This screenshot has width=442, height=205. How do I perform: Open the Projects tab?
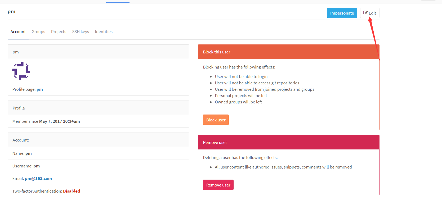click(59, 32)
